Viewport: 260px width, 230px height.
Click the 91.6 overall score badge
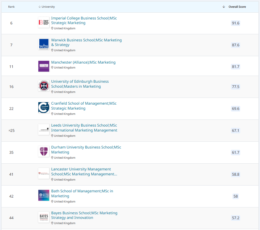tap(236, 23)
